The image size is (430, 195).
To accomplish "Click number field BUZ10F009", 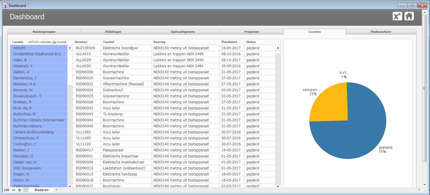I will [86, 48].
